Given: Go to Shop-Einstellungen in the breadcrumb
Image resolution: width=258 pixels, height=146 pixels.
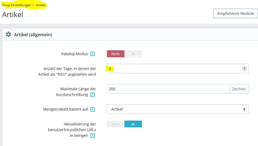Looking at the screenshot, I should pos(16,5).
